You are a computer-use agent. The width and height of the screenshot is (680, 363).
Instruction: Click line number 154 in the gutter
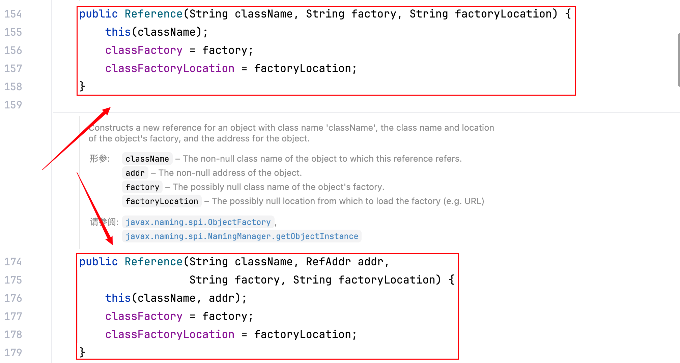[x=13, y=14]
